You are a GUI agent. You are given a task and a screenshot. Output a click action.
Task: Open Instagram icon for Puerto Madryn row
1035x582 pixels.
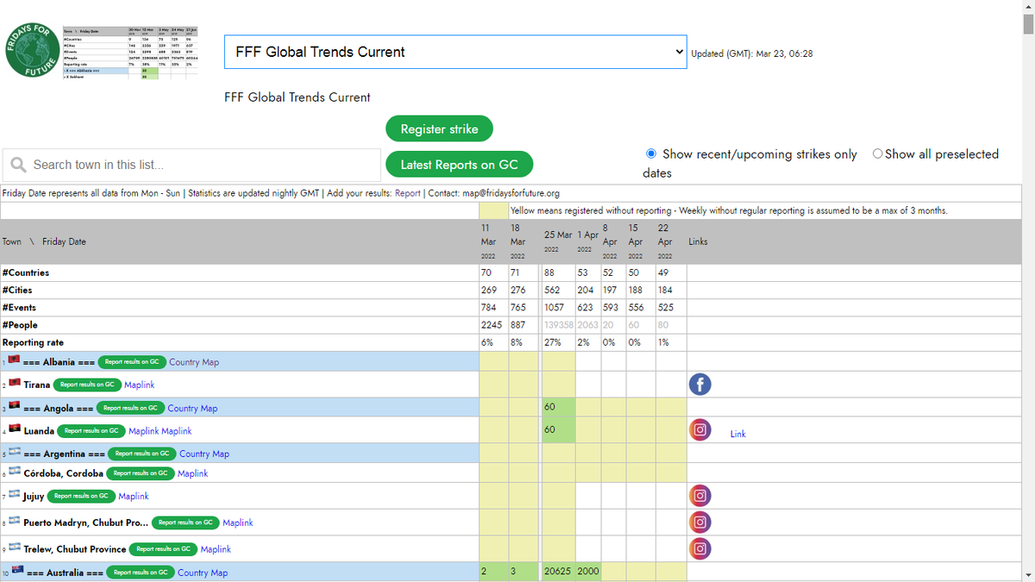coord(700,522)
